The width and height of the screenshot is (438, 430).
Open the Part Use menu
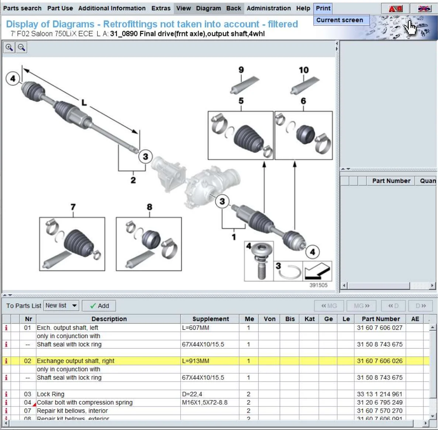pos(60,8)
